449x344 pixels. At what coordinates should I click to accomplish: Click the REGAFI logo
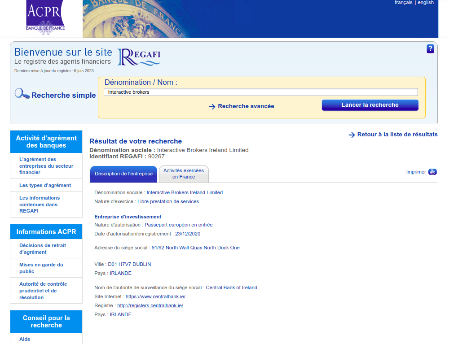pos(139,57)
